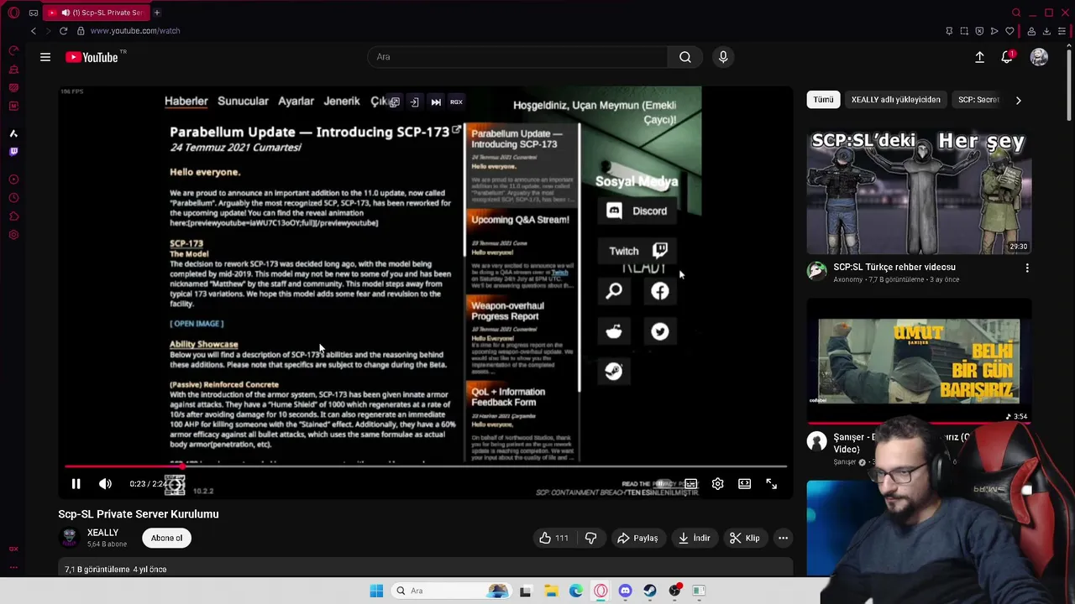Click the video pop-out icon overlay

[394, 102]
